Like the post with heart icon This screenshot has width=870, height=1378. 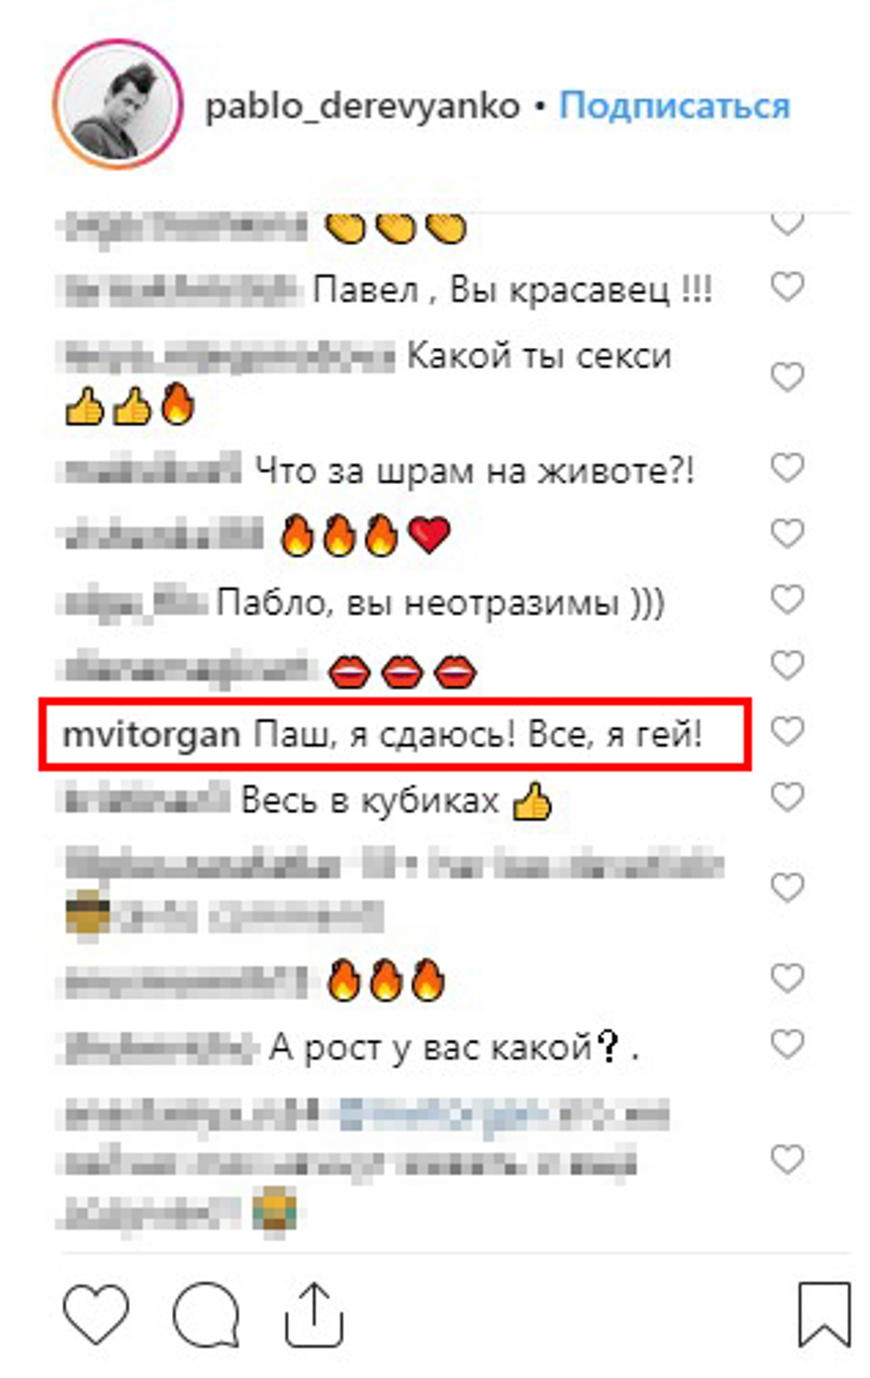(x=96, y=1314)
